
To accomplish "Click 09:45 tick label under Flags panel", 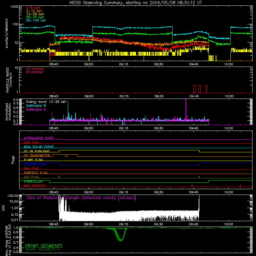I will (x=194, y=192).
